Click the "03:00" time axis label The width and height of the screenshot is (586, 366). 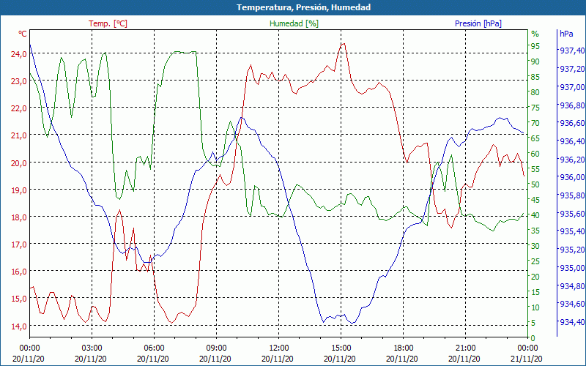pos(92,348)
